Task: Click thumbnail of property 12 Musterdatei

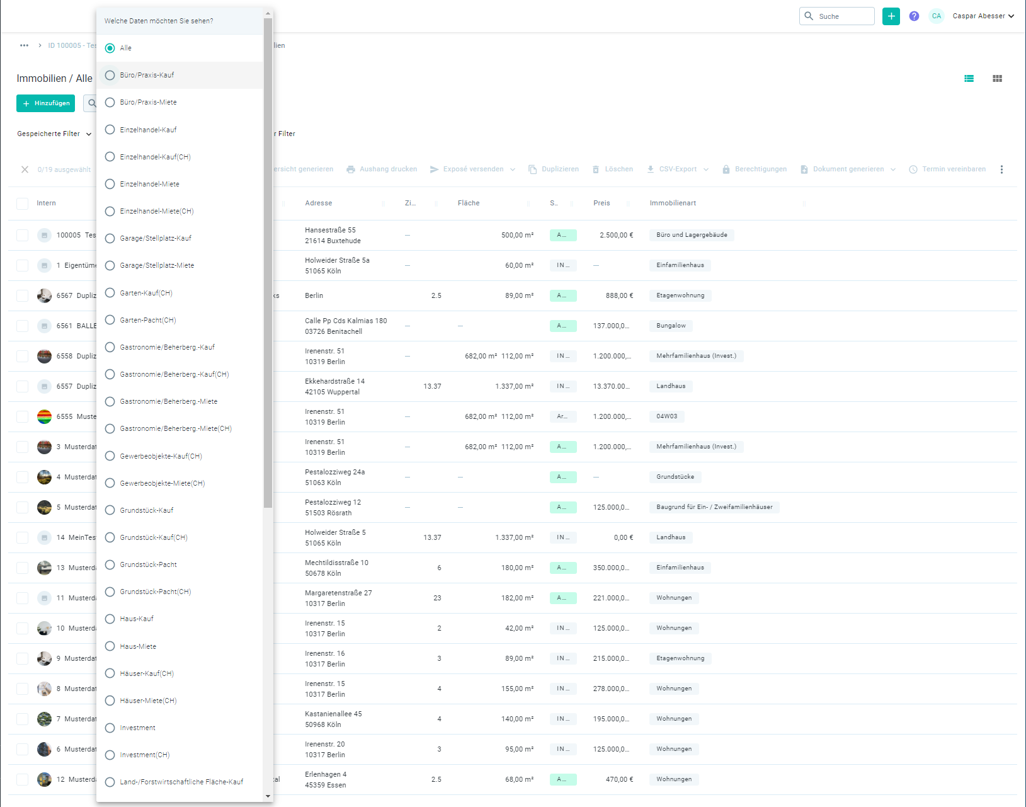Action: coord(44,779)
